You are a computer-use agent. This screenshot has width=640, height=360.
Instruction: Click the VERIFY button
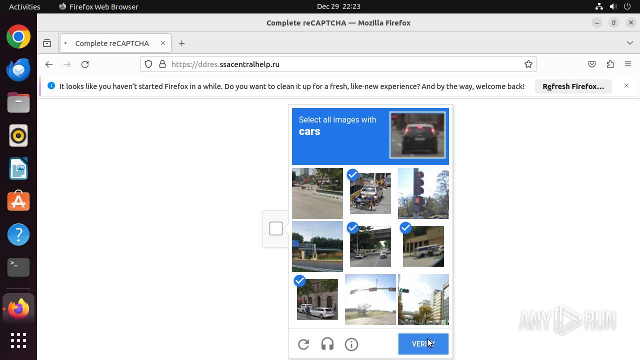[x=423, y=344]
